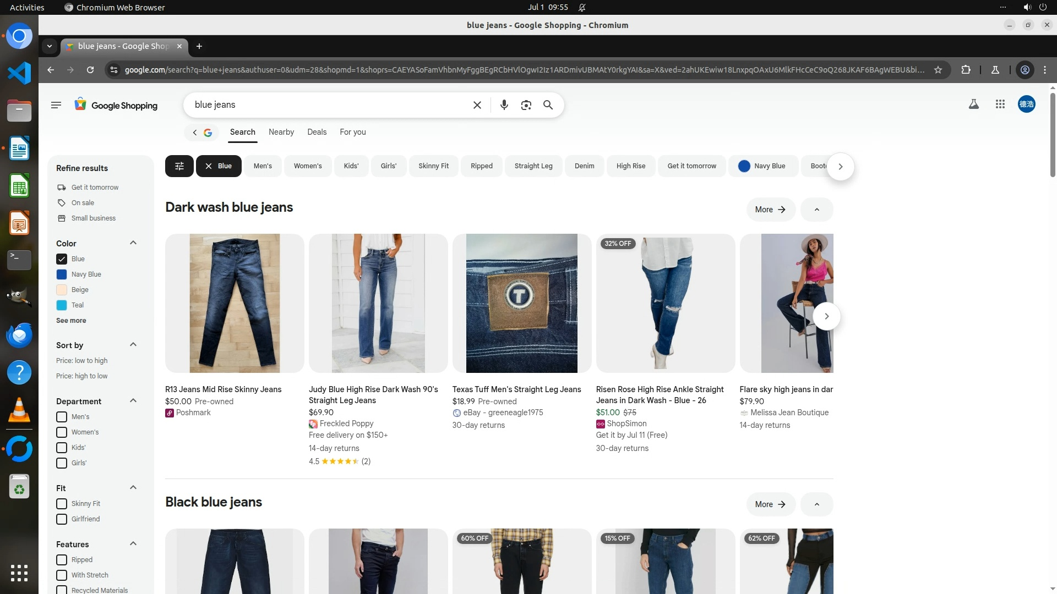This screenshot has width=1057, height=594.
Task: Open Search Labs flask icon
Action: pos(973,104)
